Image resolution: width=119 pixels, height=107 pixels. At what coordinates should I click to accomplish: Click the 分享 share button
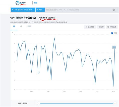click(x=101, y=27)
